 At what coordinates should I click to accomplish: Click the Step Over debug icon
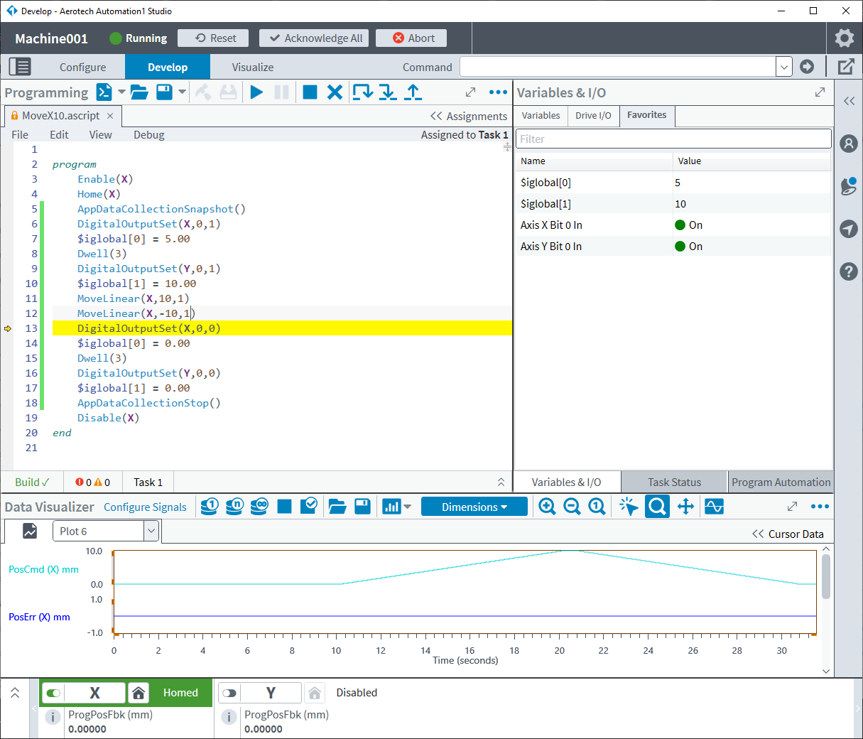(362, 92)
